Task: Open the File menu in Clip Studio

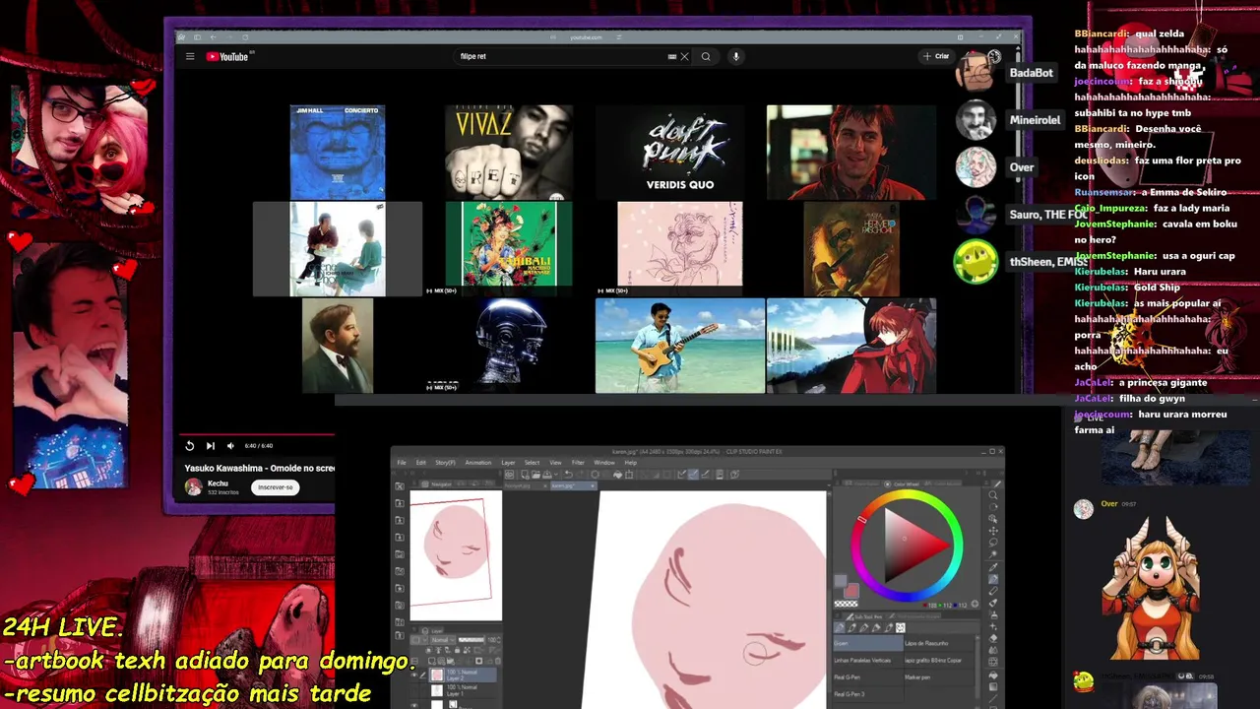Action: click(x=402, y=463)
